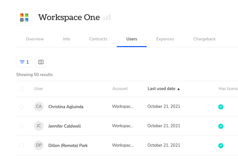The height and width of the screenshot is (160, 238).
Task: Click the DP avatar for Dillon Park
Action: (39, 145)
